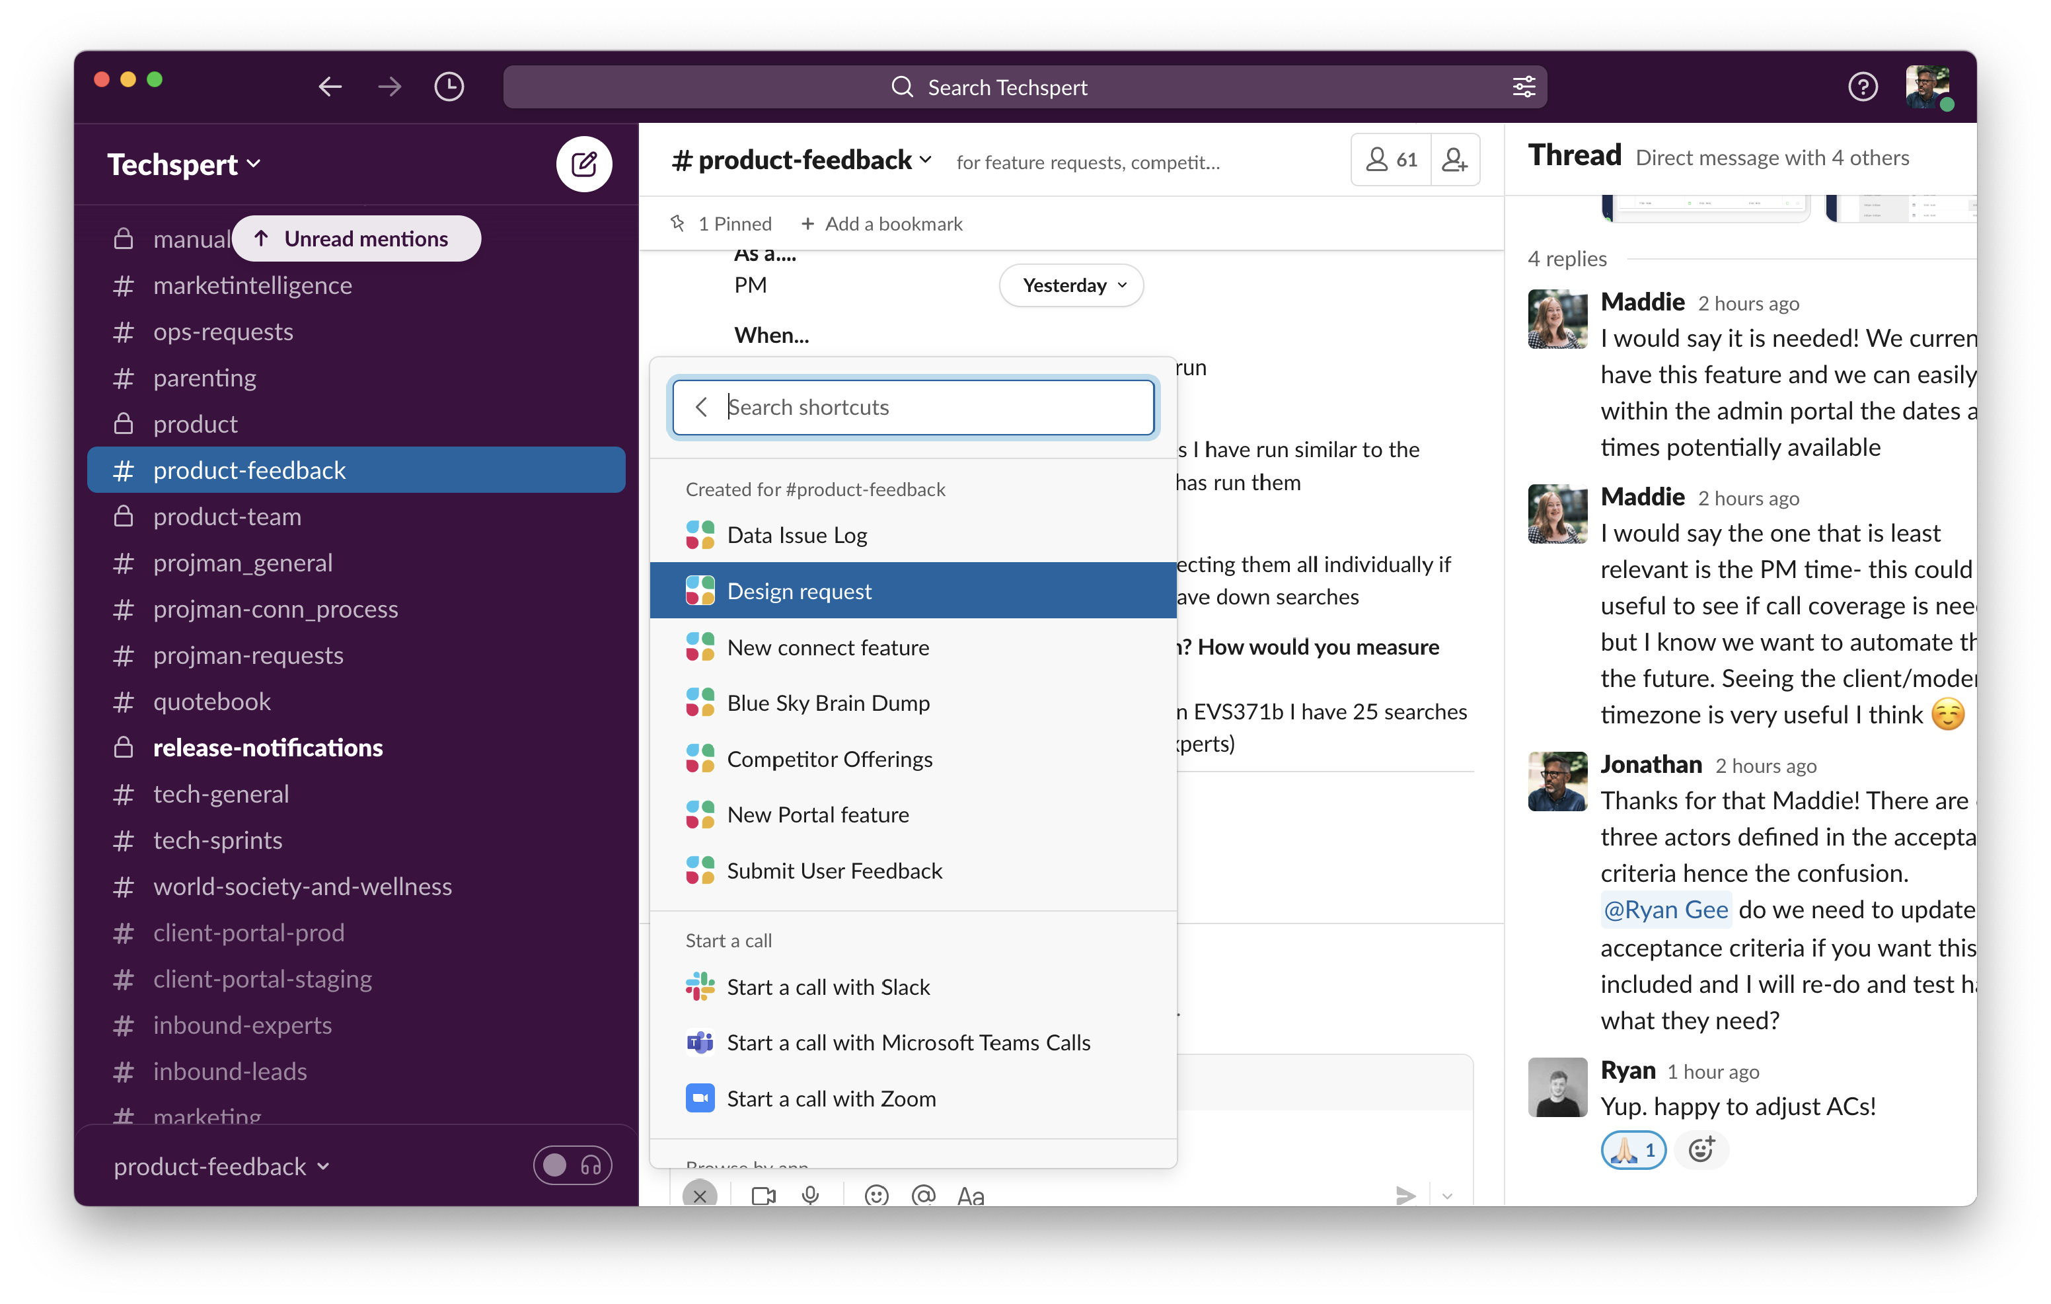Open the release-notifications channel
The height and width of the screenshot is (1304, 2051).
(356, 748)
